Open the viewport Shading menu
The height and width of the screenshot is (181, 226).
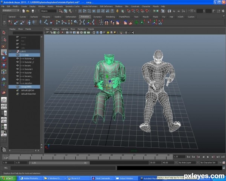(55, 29)
